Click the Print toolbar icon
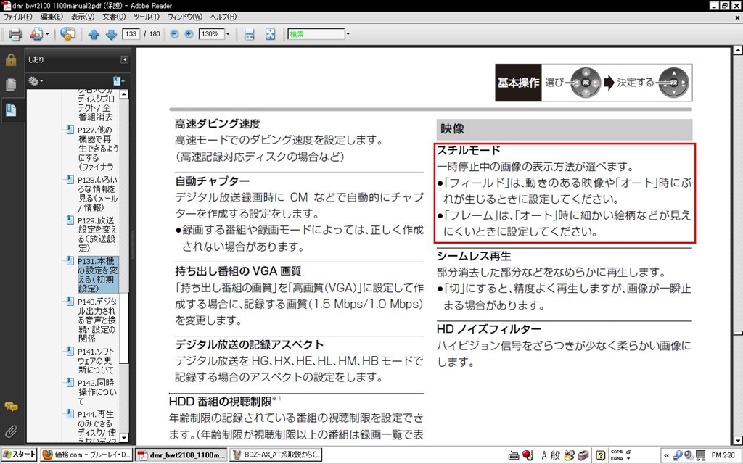 point(16,34)
